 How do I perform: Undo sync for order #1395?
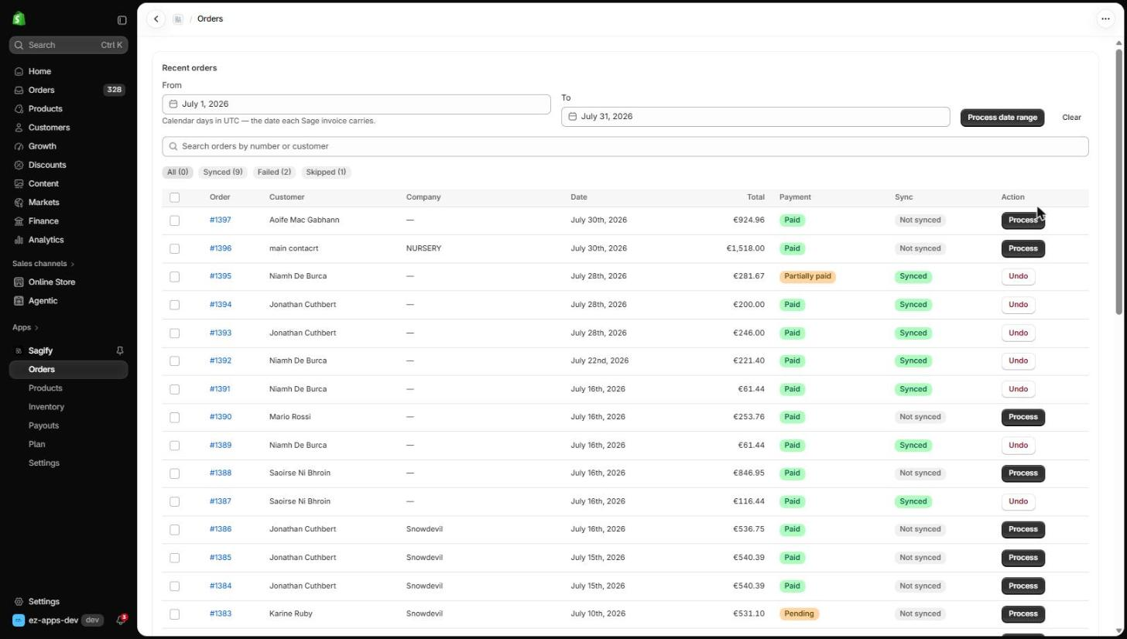coord(1018,277)
